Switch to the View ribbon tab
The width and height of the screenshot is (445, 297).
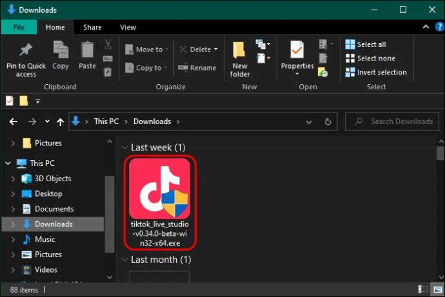click(128, 27)
